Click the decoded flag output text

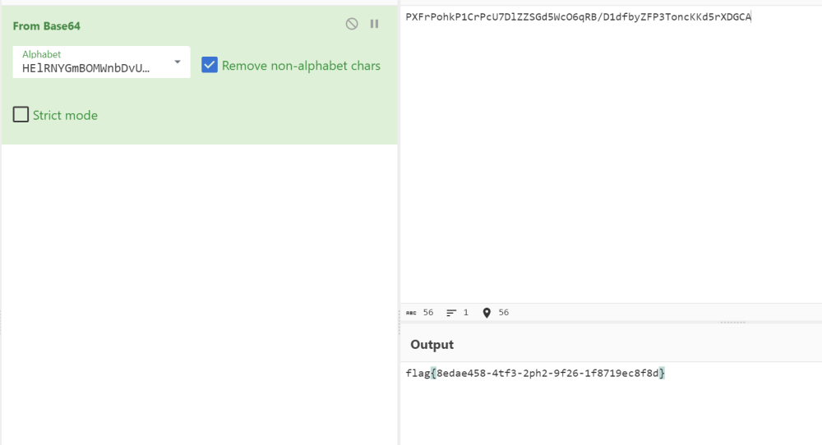[x=535, y=374]
